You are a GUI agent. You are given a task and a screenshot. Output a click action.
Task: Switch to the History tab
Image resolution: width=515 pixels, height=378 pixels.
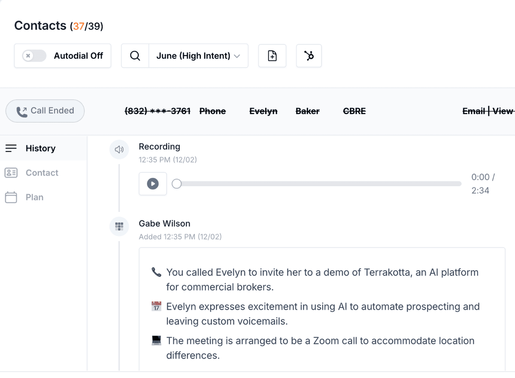coord(40,148)
